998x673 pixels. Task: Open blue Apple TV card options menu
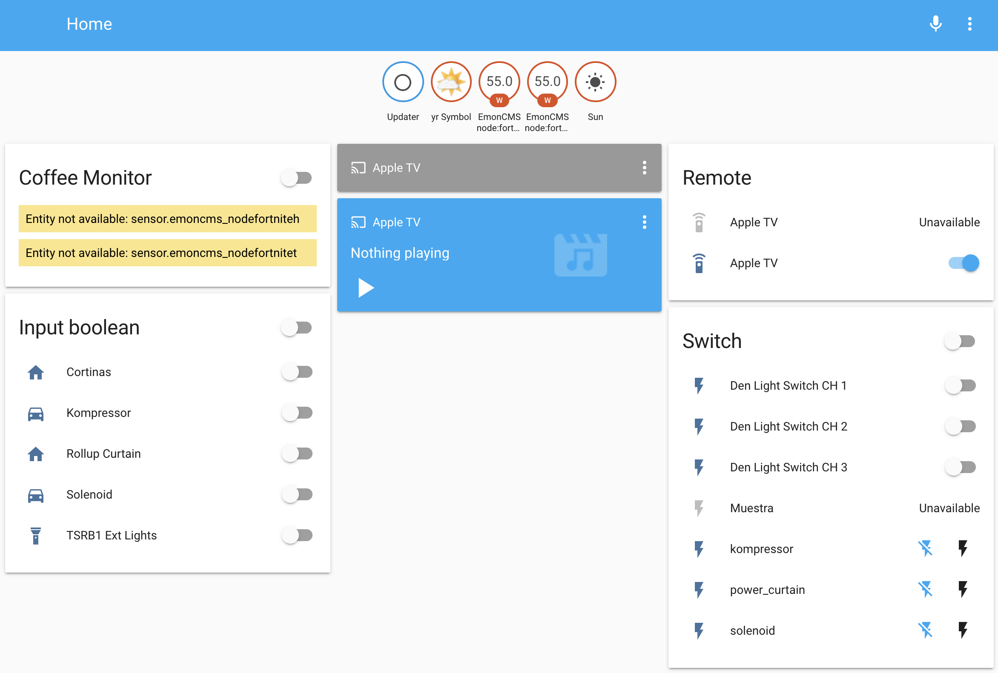644,222
